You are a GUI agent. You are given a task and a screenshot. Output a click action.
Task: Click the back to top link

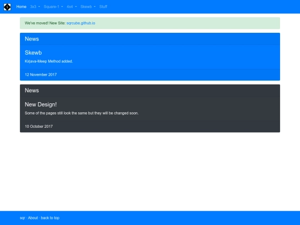coord(50,218)
